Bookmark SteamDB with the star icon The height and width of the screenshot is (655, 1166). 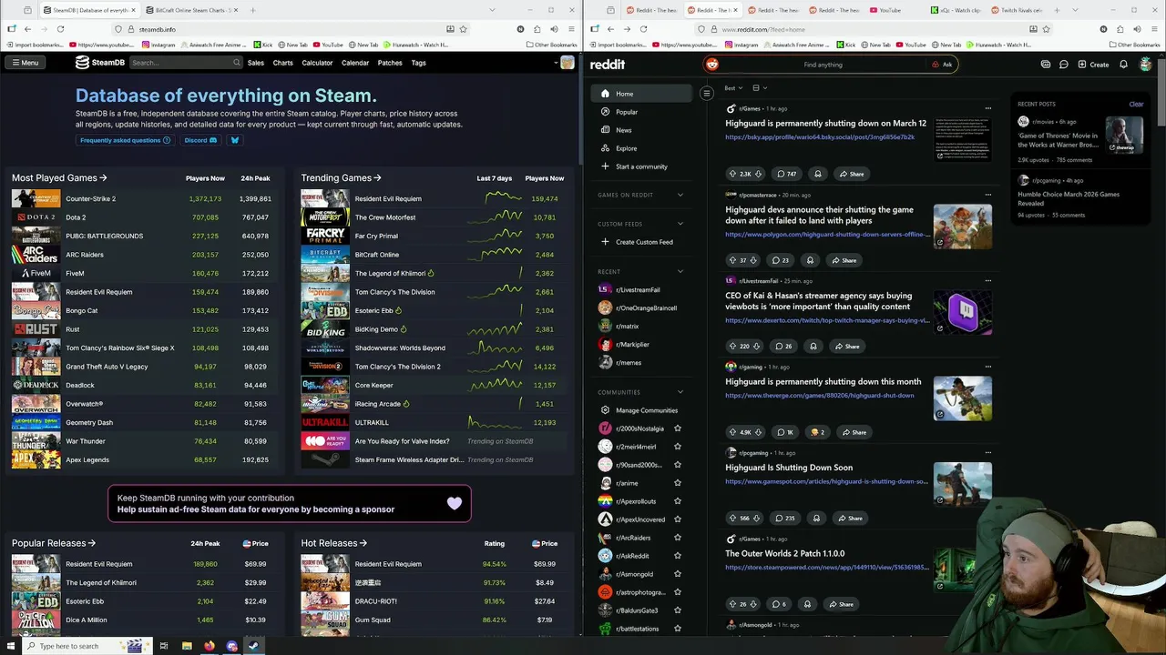(463, 29)
